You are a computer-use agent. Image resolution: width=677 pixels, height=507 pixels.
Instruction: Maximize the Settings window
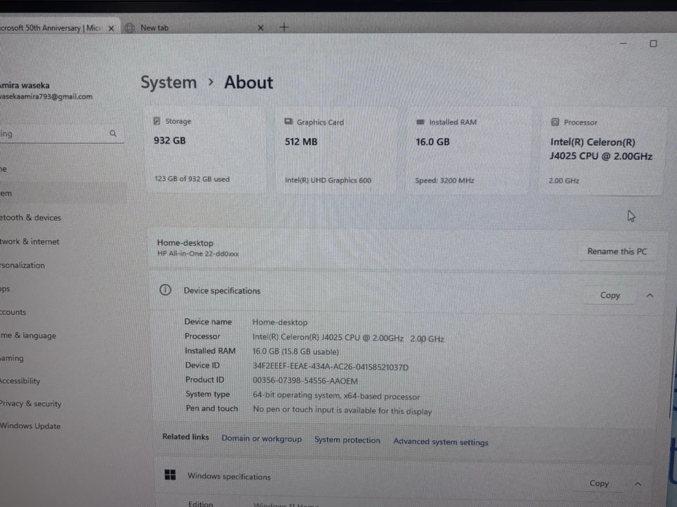(x=653, y=44)
